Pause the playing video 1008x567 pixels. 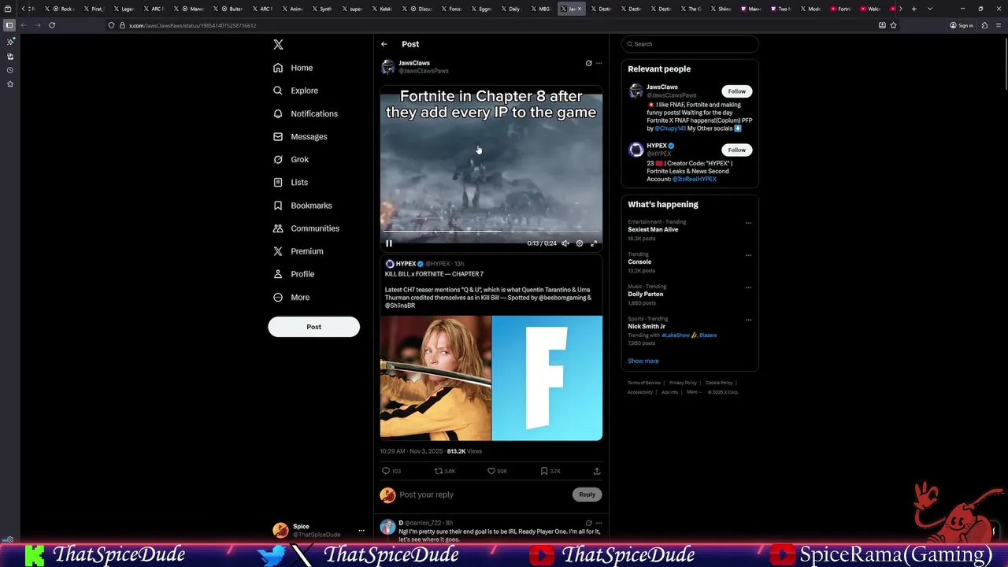[389, 243]
